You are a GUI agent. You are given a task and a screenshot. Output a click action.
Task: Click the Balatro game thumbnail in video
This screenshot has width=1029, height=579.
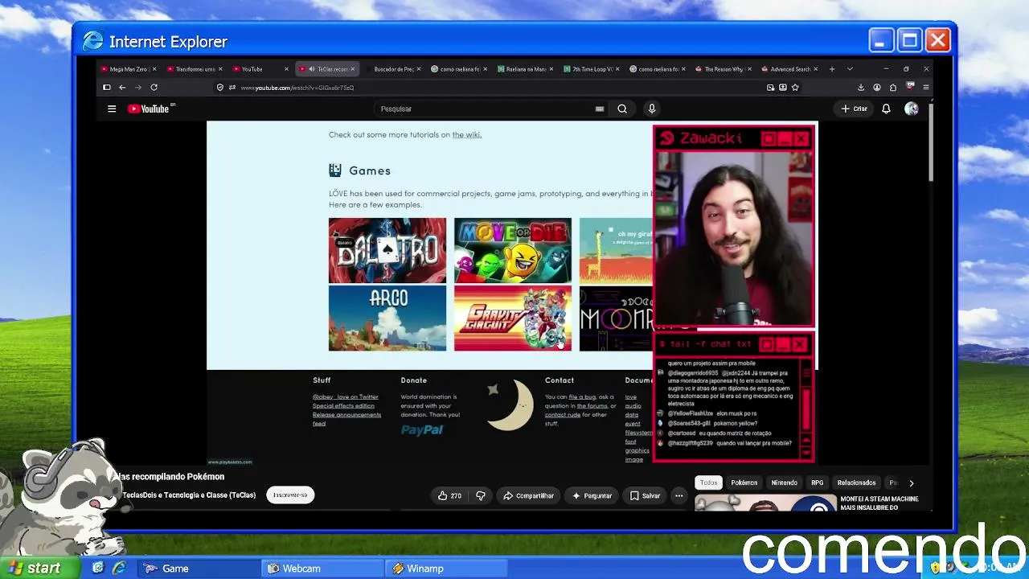tap(387, 251)
